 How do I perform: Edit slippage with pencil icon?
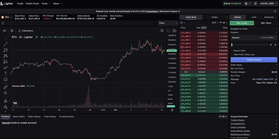coord(276,79)
